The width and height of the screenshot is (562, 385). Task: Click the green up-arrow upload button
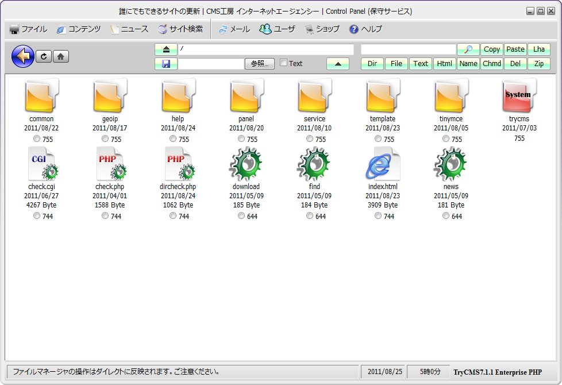[337, 64]
